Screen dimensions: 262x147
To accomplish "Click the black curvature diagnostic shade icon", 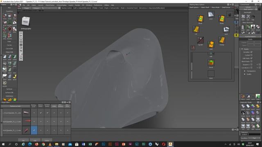I will [x=243, y=113].
